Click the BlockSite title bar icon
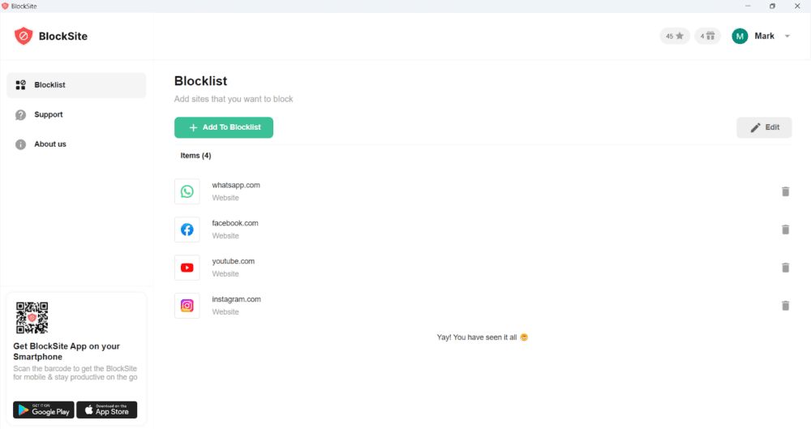 click(x=5, y=6)
